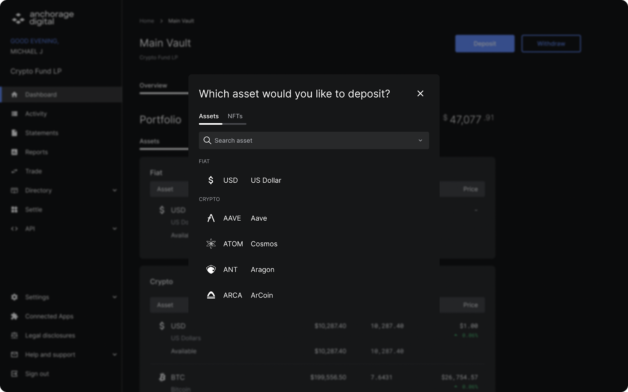Open Legal disclosures link

coord(50,336)
